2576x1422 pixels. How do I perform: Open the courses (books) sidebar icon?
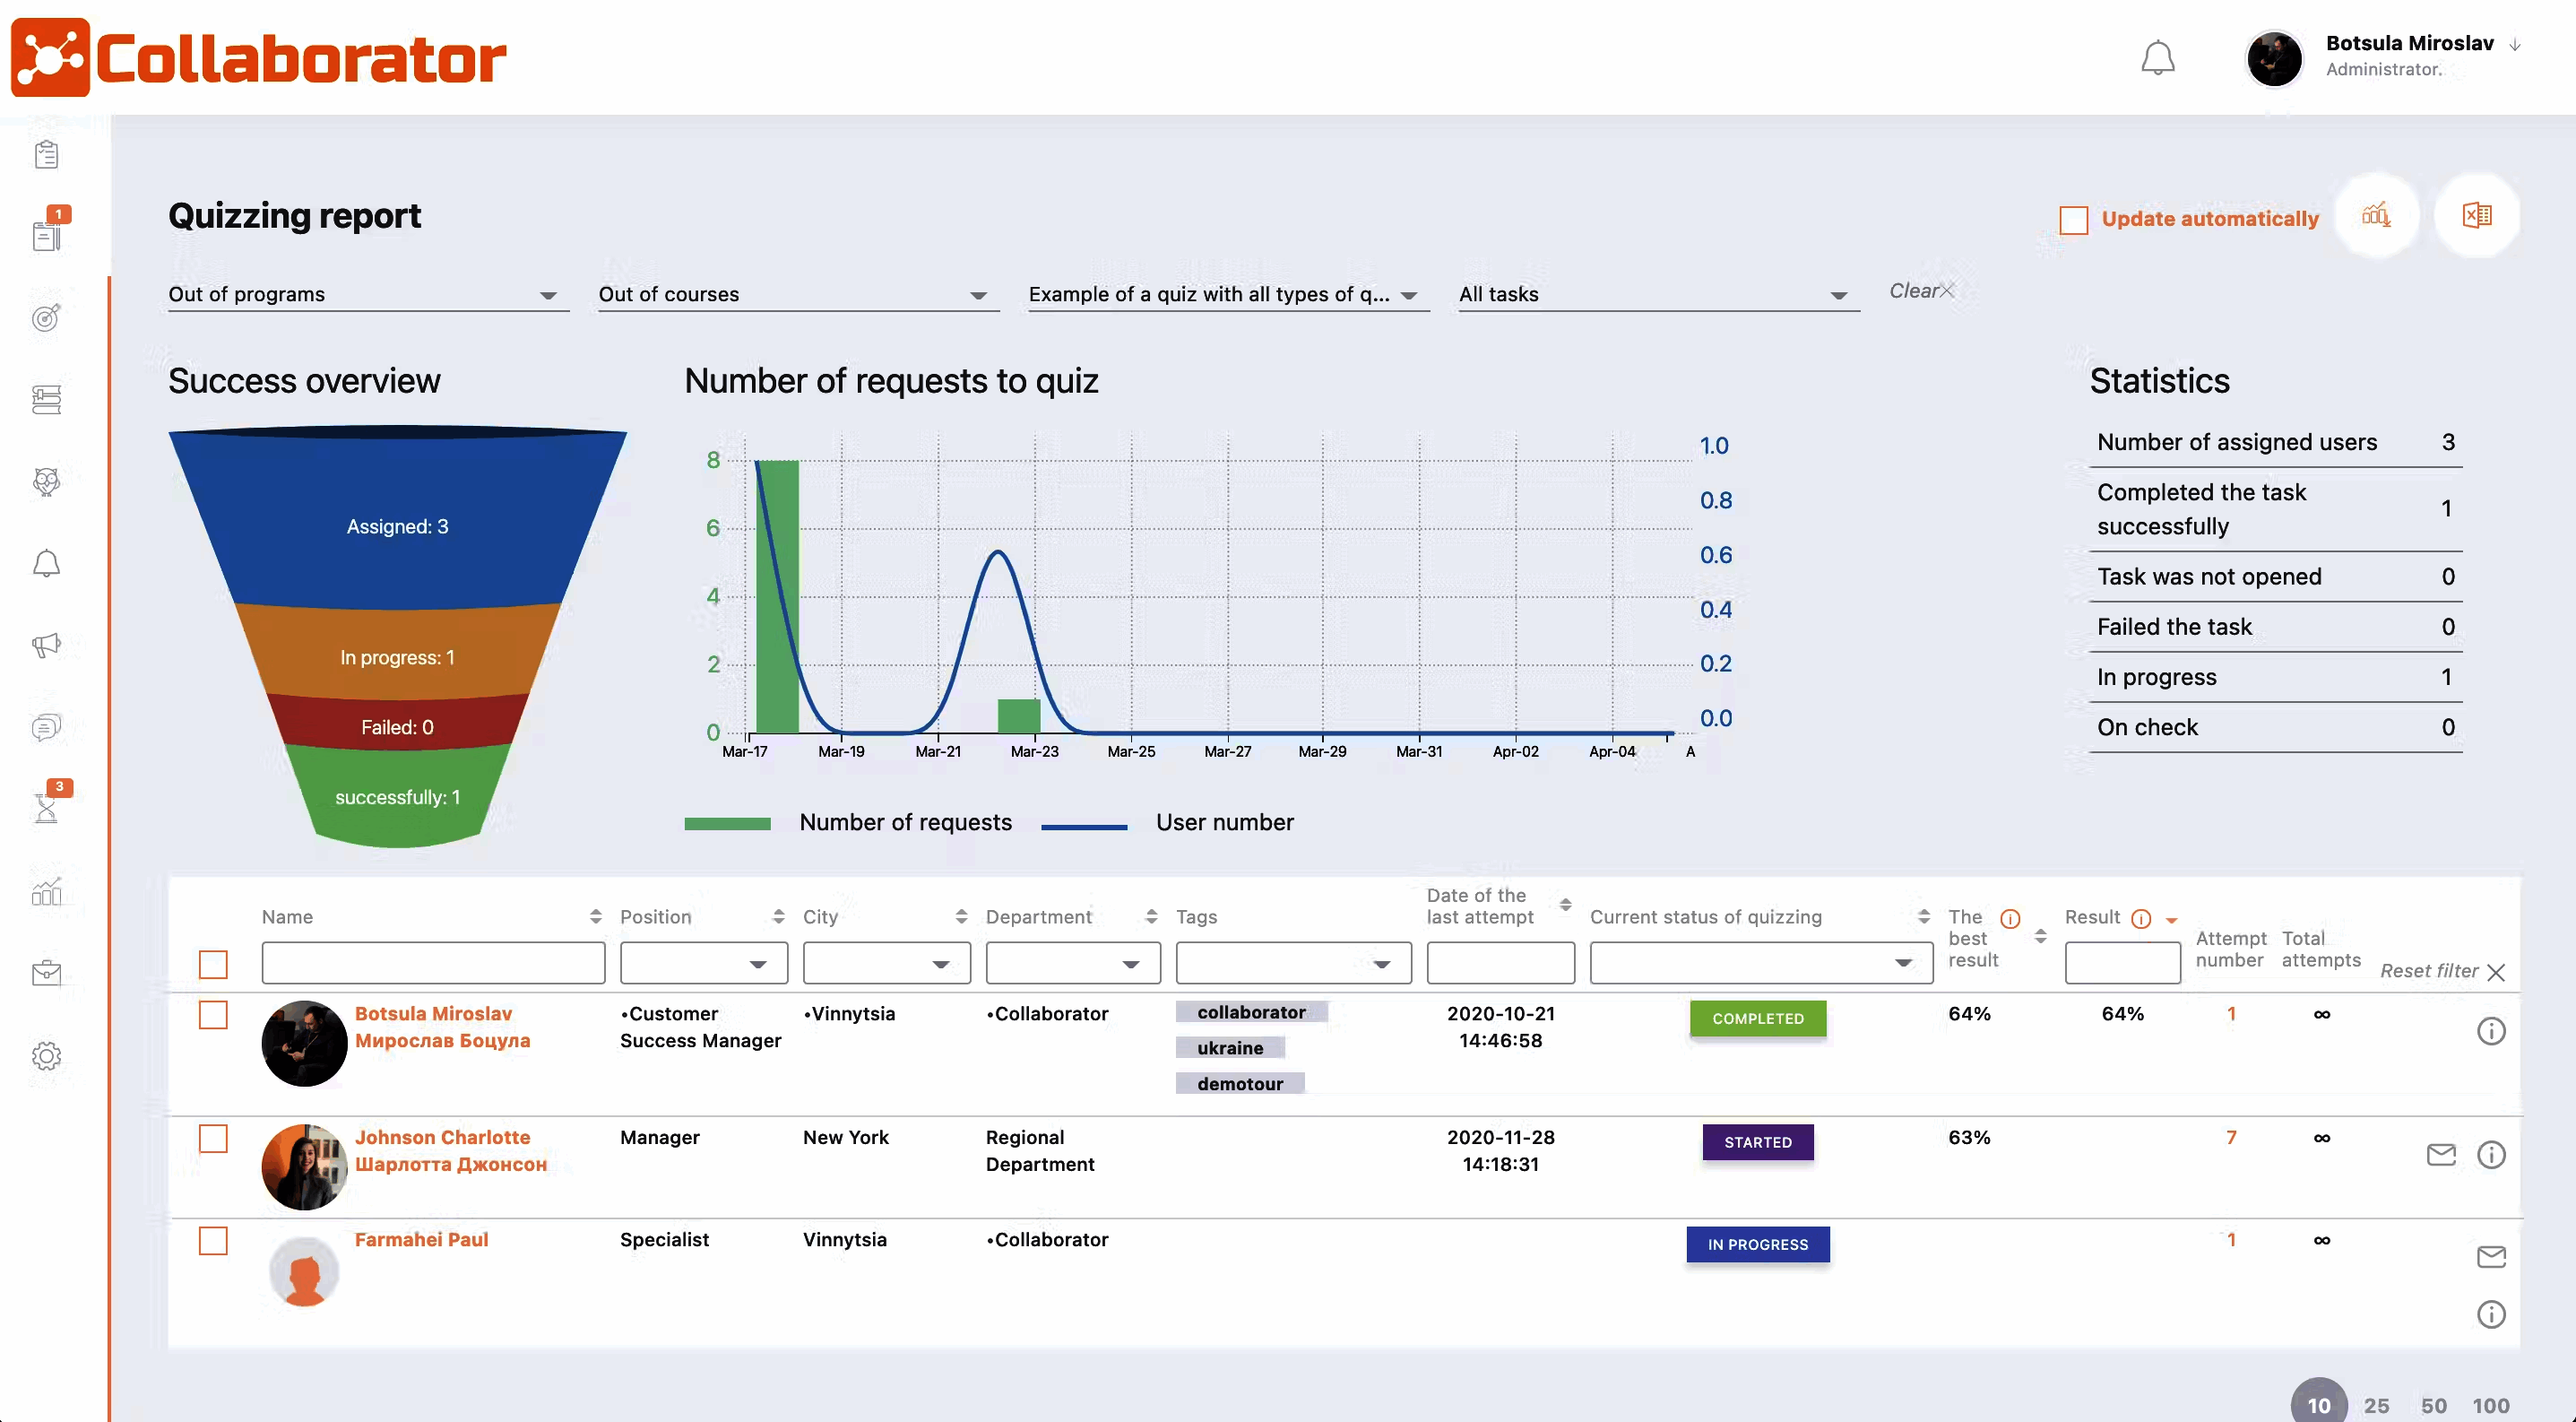point(46,398)
